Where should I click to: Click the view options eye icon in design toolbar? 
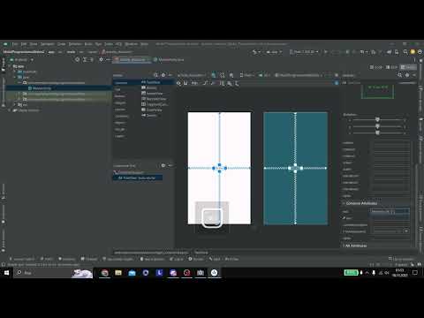click(178, 84)
